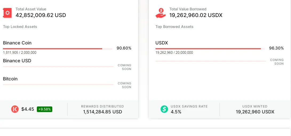
Task: Click the empty Bitcoin progress bar
Action: point(58,84)
